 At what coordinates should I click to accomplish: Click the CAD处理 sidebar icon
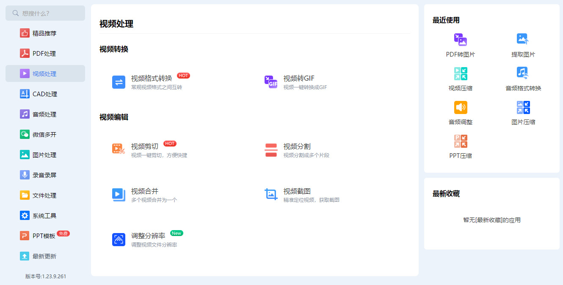(x=25, y=94)
